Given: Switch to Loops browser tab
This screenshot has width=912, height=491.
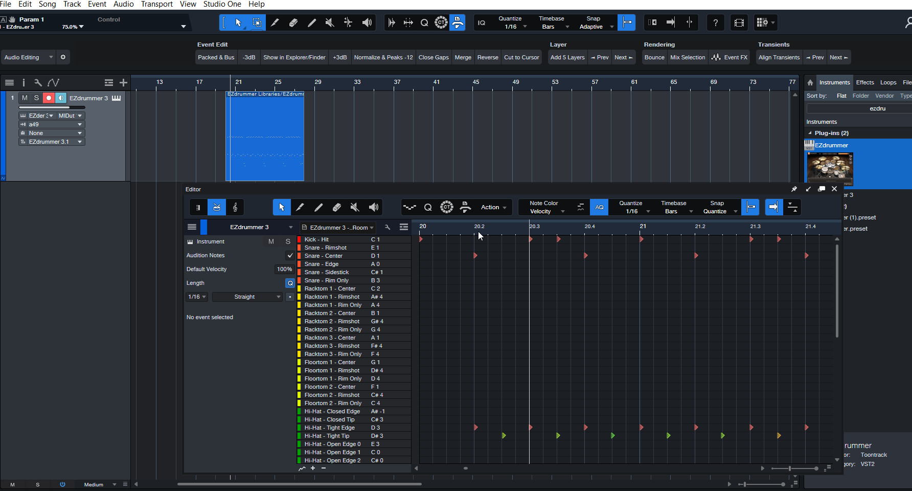Looking at the screenshot, I should (x=888, y=82).
